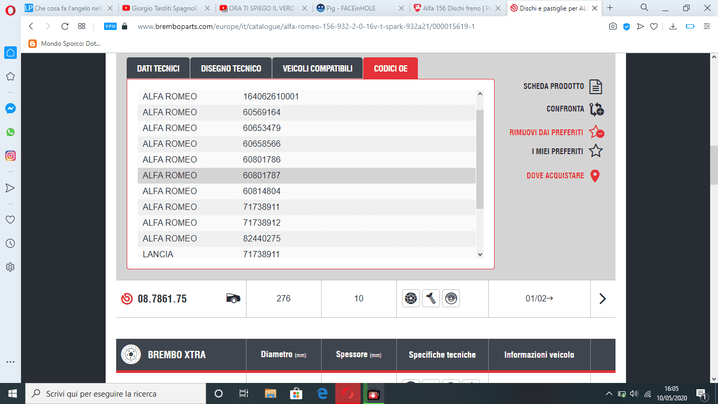Open Easy setup sliders icon
718x404 pixels.
707,26
